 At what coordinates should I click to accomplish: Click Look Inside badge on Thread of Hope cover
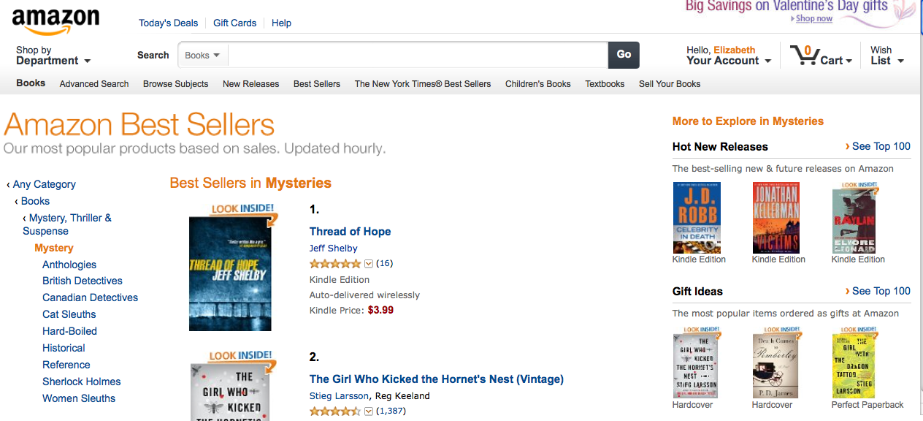(x=243, y=209)
